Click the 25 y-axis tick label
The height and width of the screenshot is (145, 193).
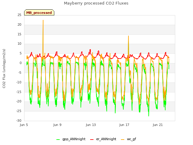pos(19,15)
